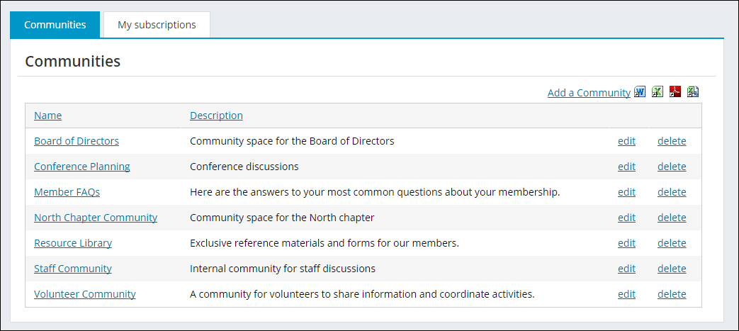Viewport: 739px width, 331px height.
Task: Edit the Board of Directors community
Action: tap(626, 141)
